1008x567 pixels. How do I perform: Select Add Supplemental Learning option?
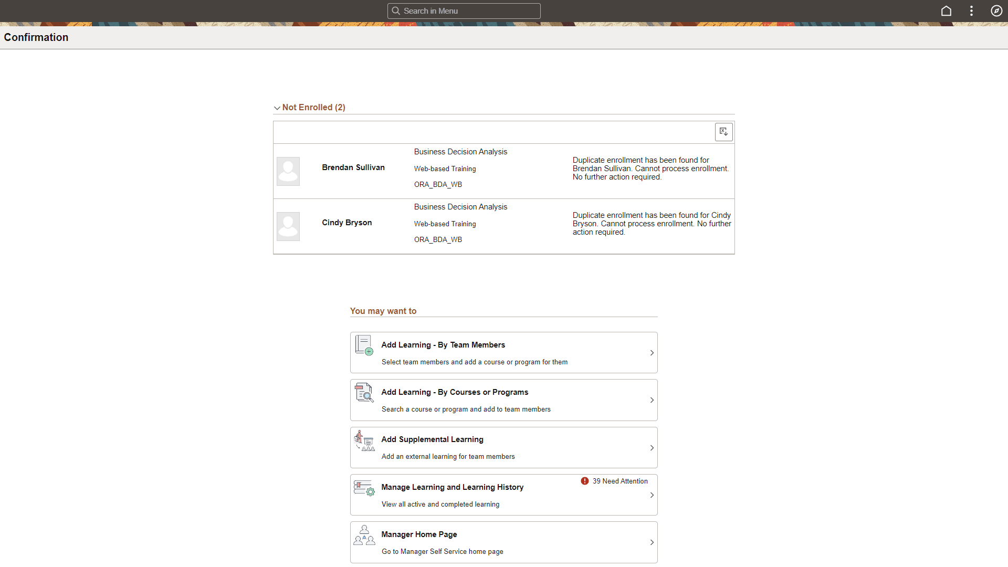[503, 447]
